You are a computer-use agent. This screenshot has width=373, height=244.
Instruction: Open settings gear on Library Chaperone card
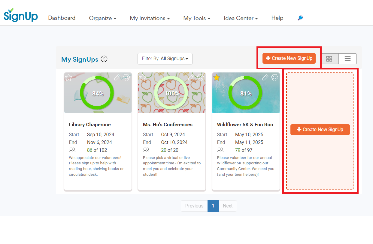126,78
